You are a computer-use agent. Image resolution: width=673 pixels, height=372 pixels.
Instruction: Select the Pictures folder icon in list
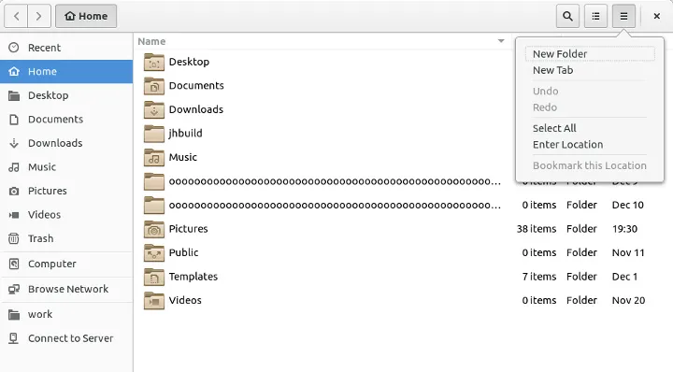154,229
